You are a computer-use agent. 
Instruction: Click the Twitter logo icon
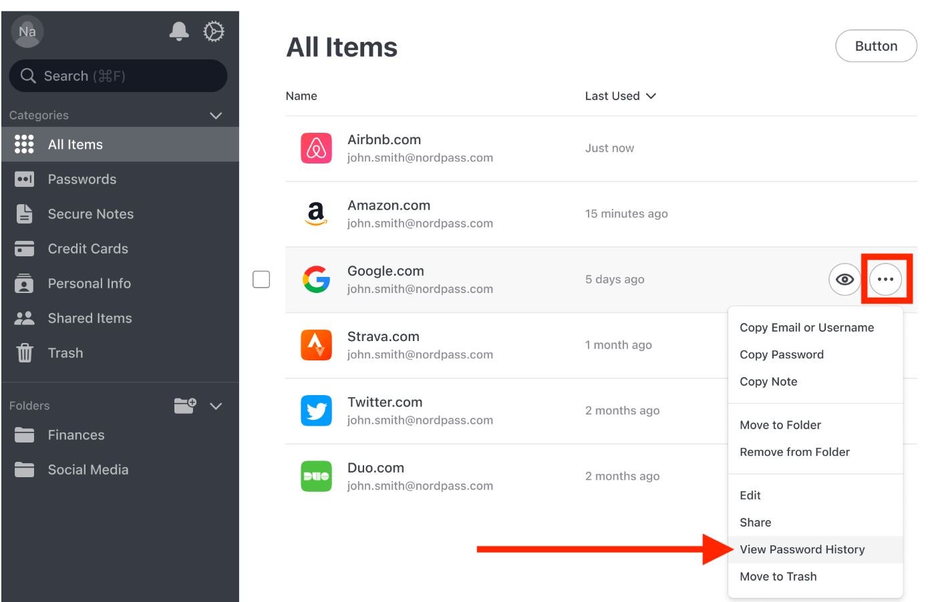[x=316, y=410]
